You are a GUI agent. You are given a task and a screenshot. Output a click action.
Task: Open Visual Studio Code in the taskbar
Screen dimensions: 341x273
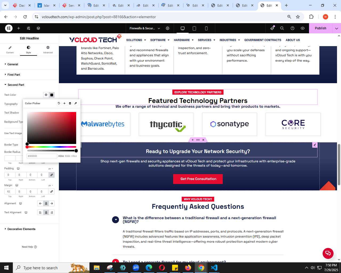pos(214,268)
